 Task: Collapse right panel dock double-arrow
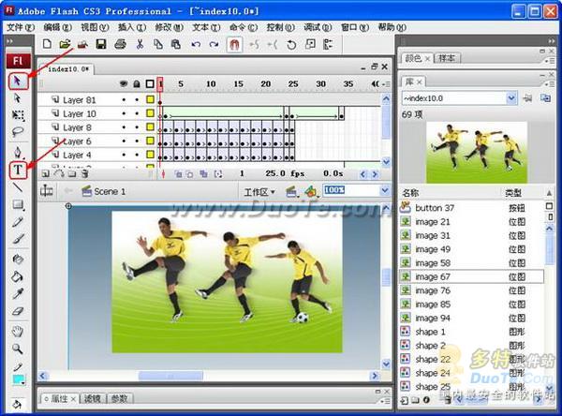click(552, 41)
